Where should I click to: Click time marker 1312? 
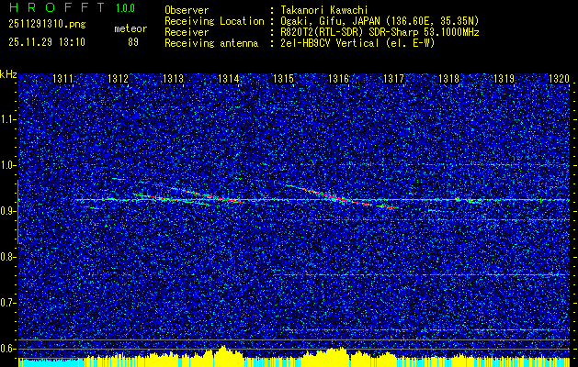click(118, 78)
